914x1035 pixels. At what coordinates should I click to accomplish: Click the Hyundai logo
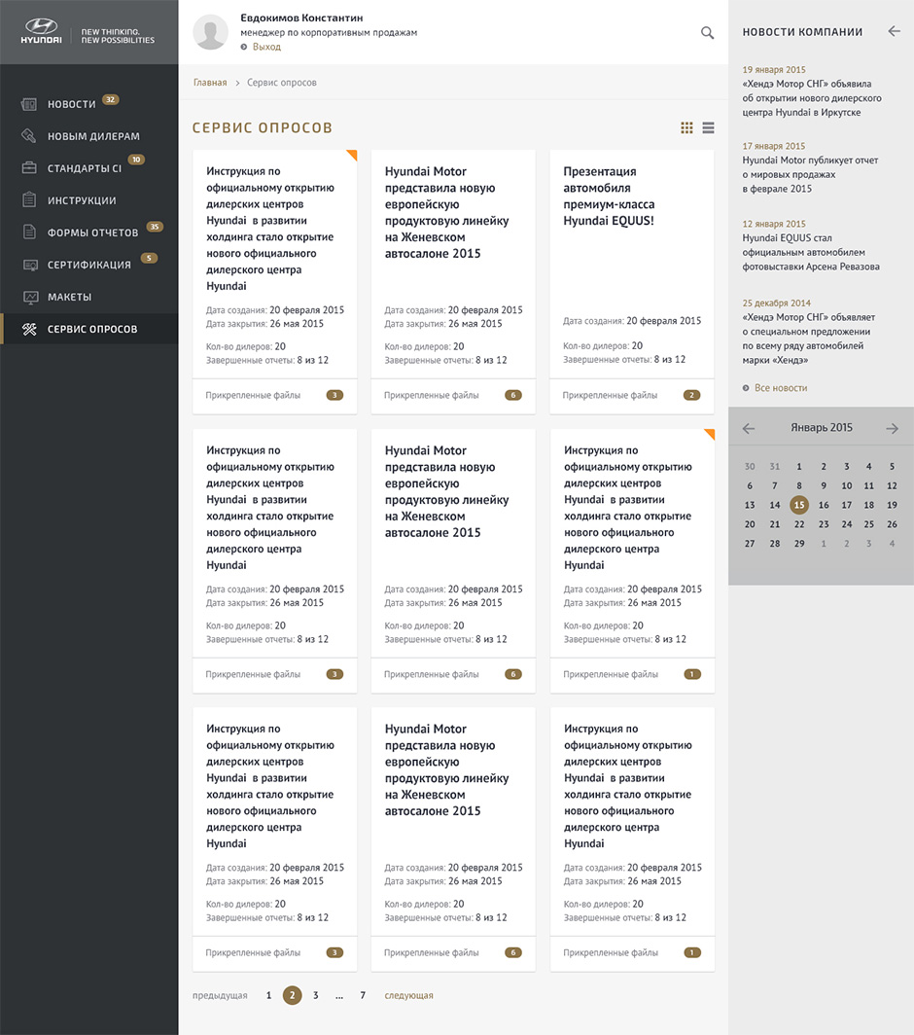[x=43, y=32]
